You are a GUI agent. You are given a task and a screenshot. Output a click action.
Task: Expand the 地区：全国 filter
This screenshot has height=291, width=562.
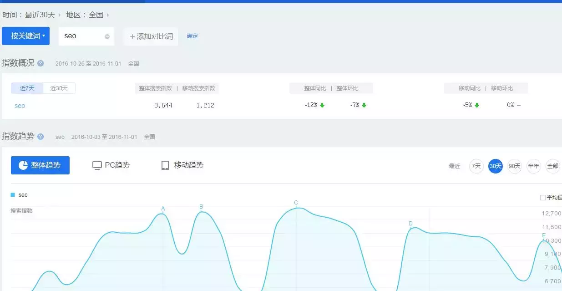87,15
